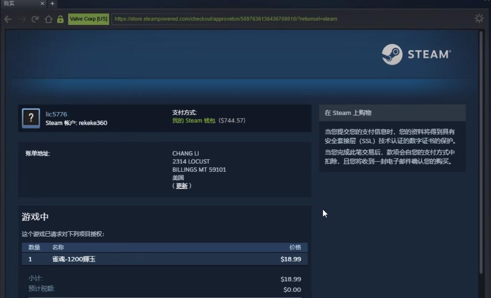Click the 价格 column header
The height and width of the screenshot is (298, 491).
pos(296,247)
